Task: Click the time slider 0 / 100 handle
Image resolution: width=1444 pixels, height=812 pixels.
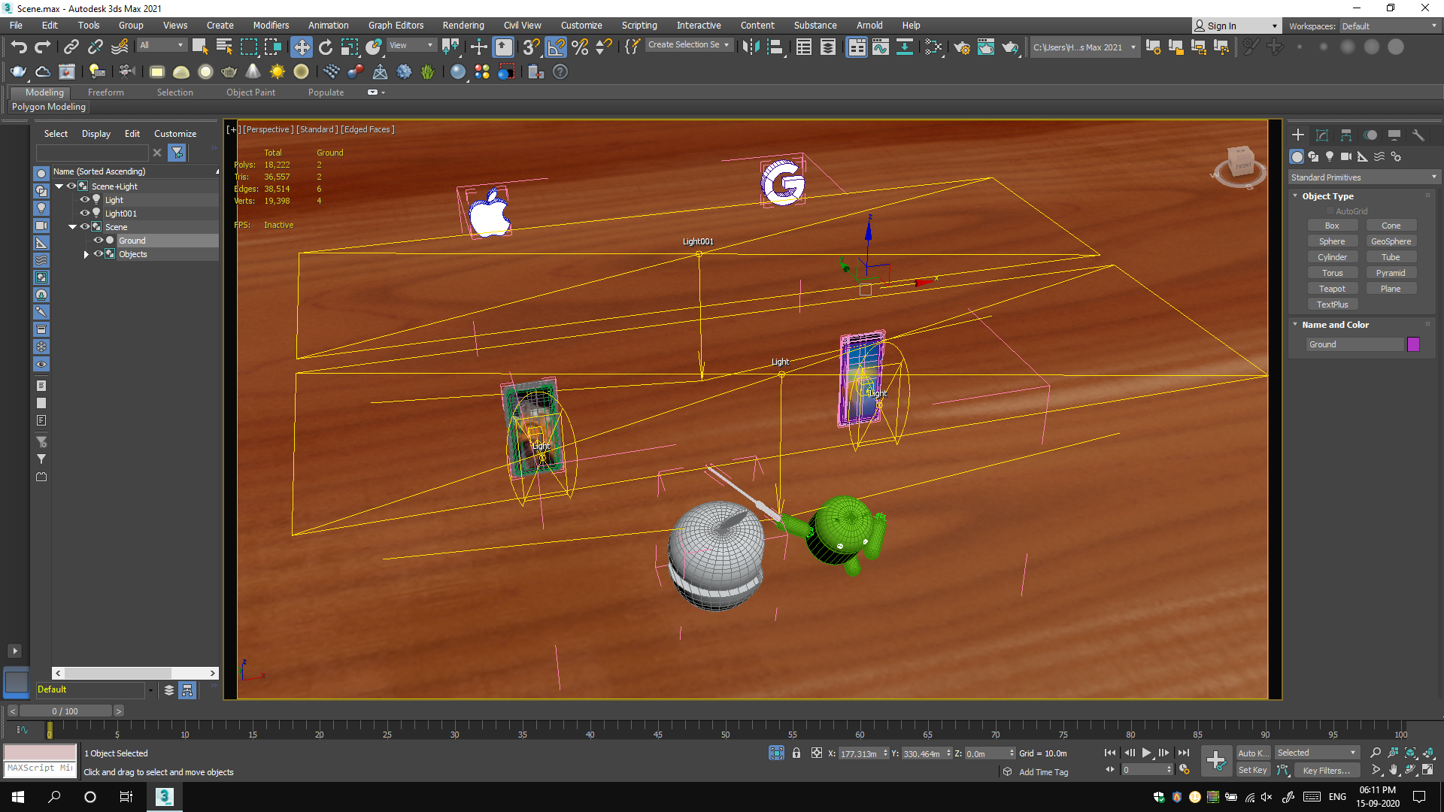Action: coord(65,710)
